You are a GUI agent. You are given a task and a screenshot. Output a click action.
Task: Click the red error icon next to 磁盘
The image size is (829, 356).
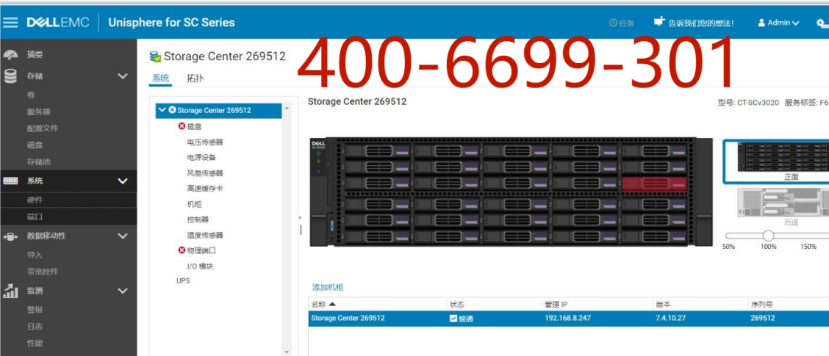(x=182, y=126)
